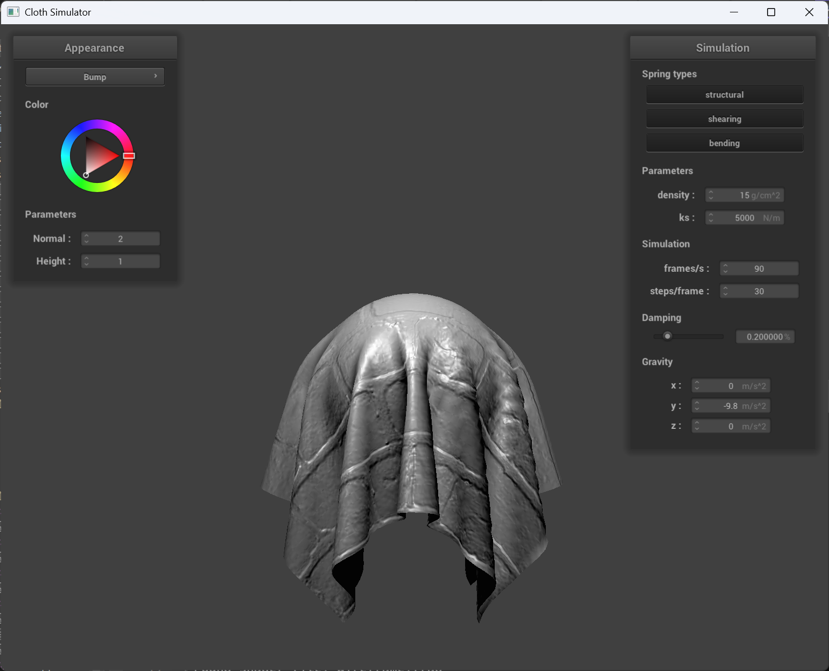Click the Gravity y value field

click(x=730, y=406)
